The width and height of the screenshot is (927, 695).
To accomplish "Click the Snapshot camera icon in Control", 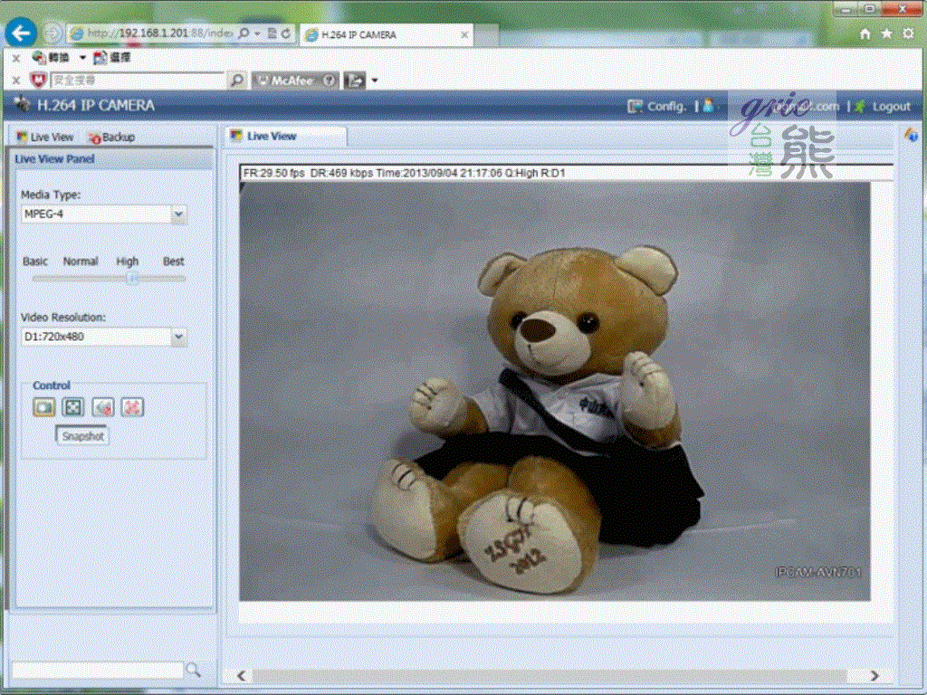I will click(x=44, y=407).
